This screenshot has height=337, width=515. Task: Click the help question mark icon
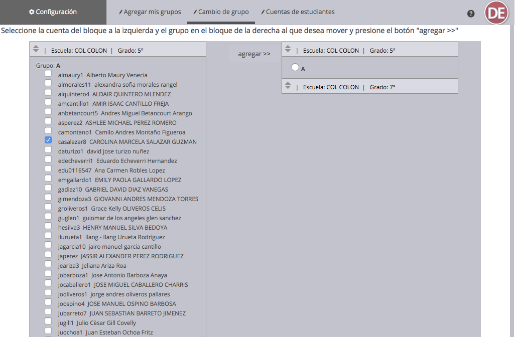click(471, 14)
